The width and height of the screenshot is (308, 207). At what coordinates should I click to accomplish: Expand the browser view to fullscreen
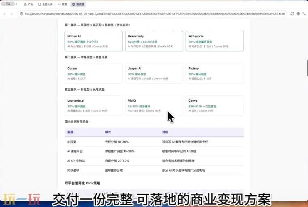(x=304, y=14)
